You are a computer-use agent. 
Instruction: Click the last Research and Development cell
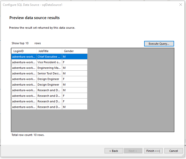pos(49,107)
